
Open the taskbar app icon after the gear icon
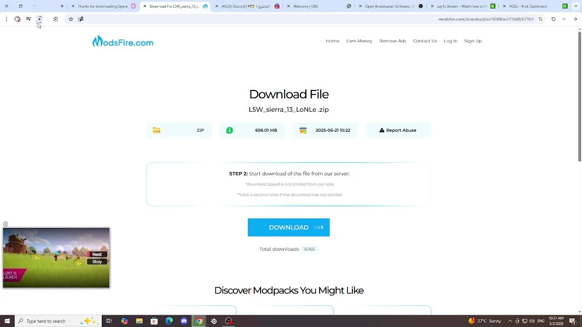[229, 321]
